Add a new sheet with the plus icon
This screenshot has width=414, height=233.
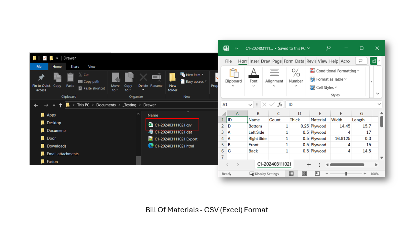coord(309,165)
